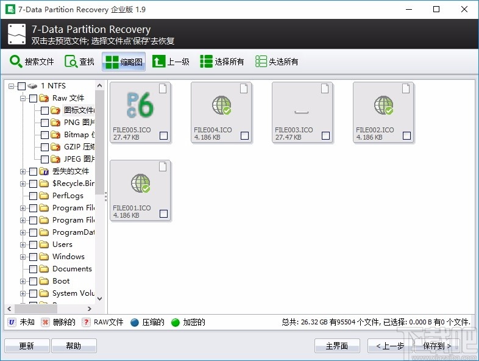Tick the Raw 文件 checkbox

tap(34, 98)
